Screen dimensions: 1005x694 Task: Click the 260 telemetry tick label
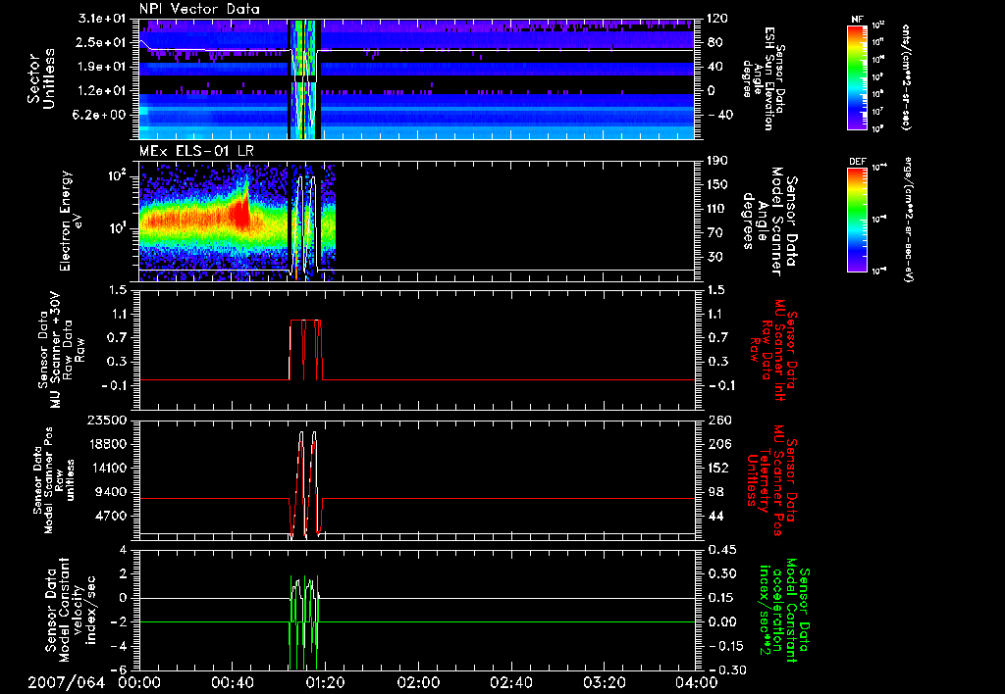click(719, 420)
